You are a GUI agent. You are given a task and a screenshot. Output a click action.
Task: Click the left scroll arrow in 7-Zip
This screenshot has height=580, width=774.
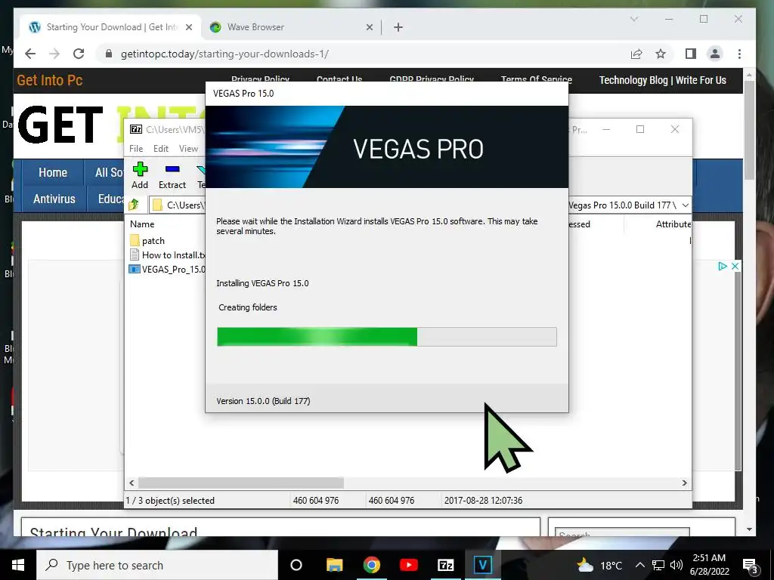point(132,483)
